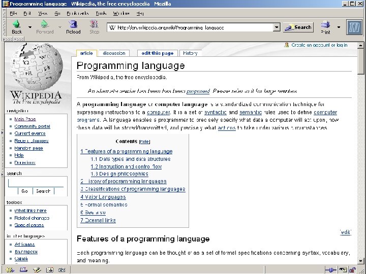This screenshot has height=274, width=366.
Task: Open the Print options dropdown arrow
Action: point(339,27)
